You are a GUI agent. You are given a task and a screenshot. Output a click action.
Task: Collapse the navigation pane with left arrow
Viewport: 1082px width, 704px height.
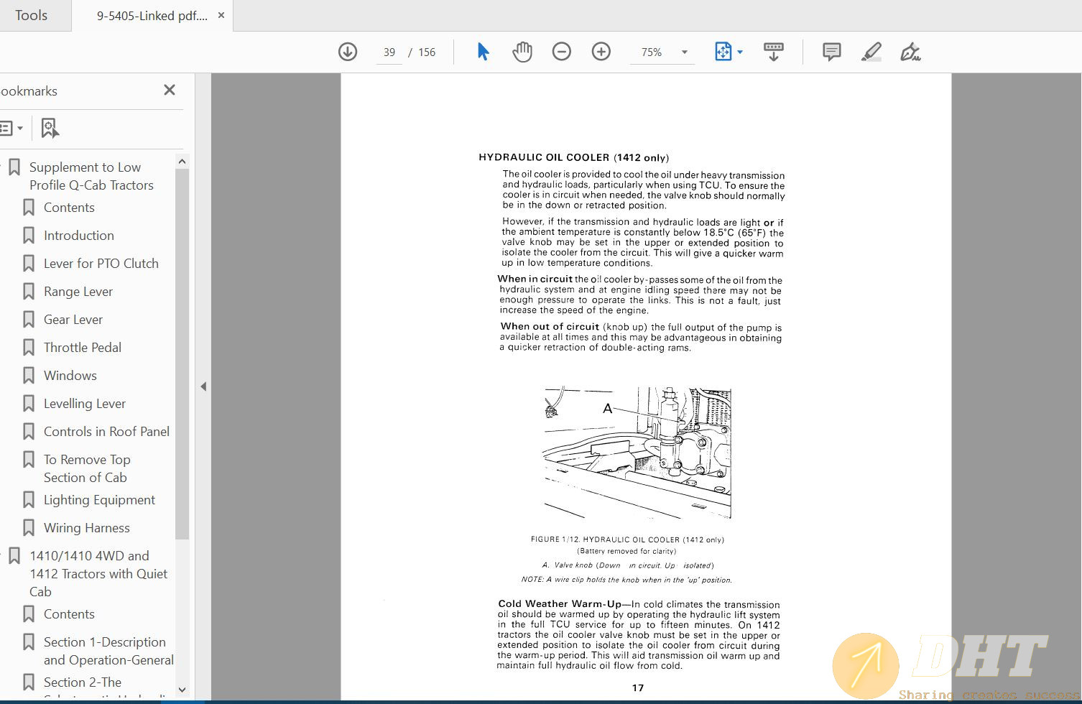coord(203,386)
